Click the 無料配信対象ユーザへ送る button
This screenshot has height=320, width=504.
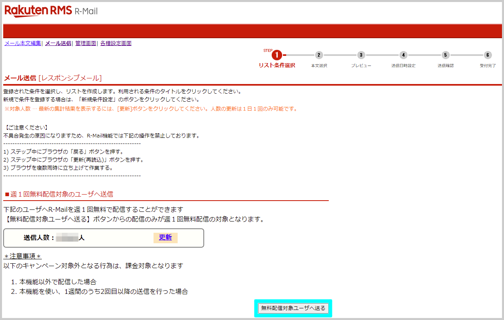coord(293,308)
